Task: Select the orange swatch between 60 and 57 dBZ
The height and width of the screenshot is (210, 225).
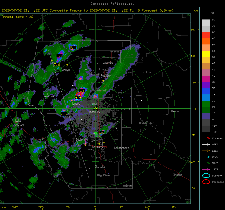Action: [206, 41]
